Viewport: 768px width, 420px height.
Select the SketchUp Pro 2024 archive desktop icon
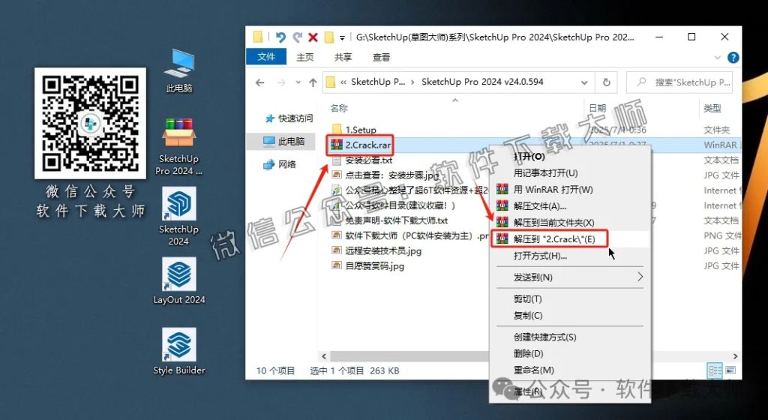(178, 145)
